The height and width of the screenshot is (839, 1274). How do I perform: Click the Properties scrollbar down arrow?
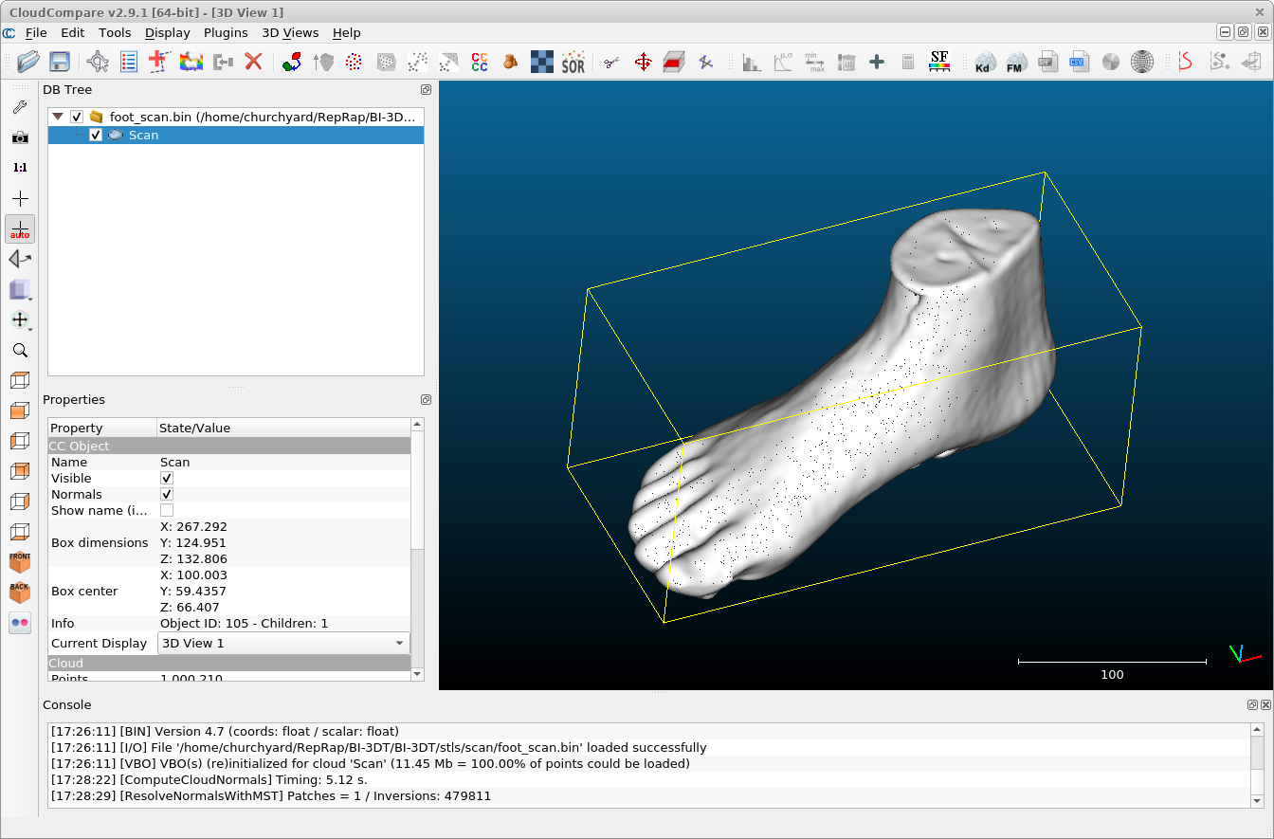click(418, 674)
